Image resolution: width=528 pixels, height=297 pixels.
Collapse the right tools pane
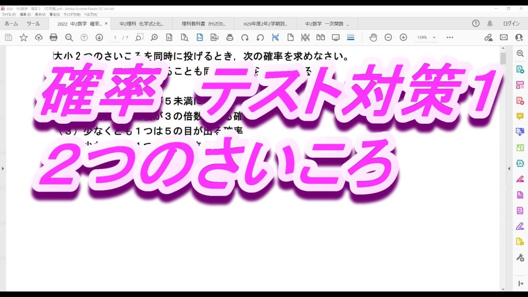pos(509,169)
